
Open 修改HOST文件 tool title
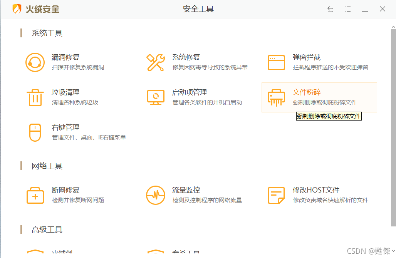[316, 190]
